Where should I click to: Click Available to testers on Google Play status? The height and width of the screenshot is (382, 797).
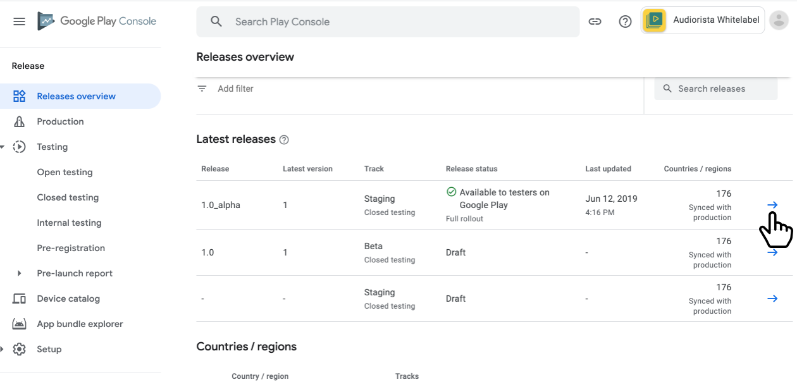click(x=504, y=199)
